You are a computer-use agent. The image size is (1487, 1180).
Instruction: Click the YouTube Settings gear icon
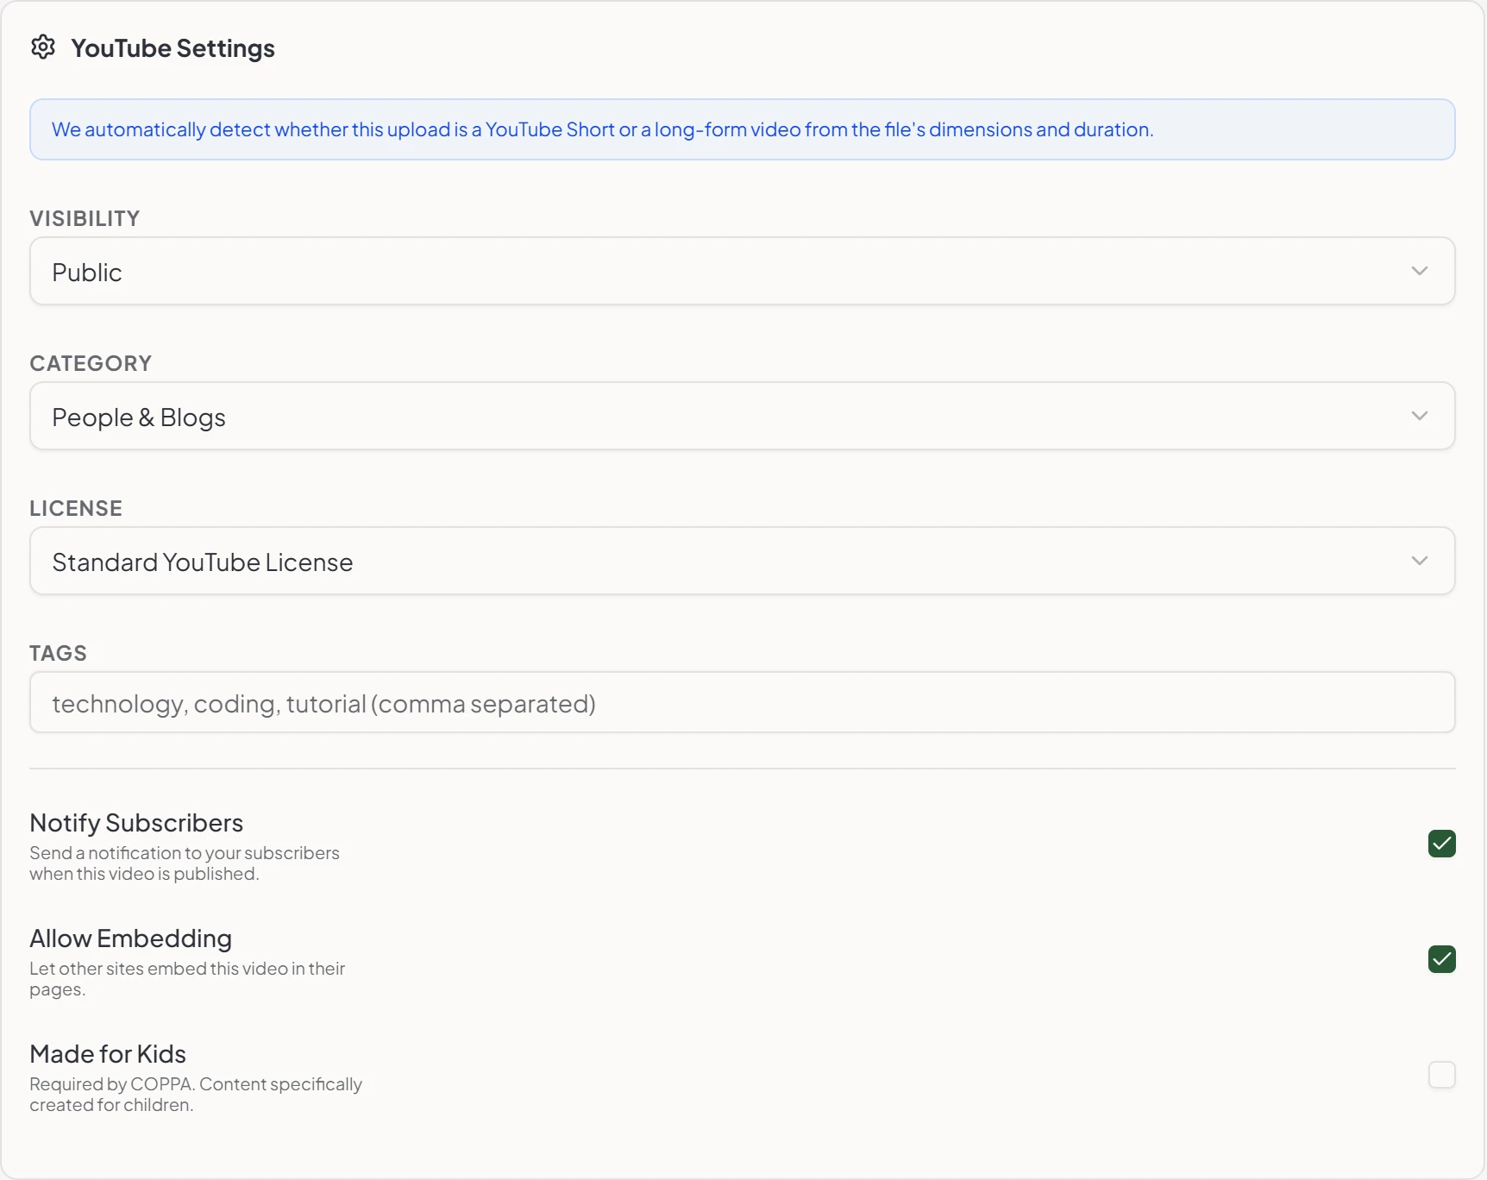point(43,47)
